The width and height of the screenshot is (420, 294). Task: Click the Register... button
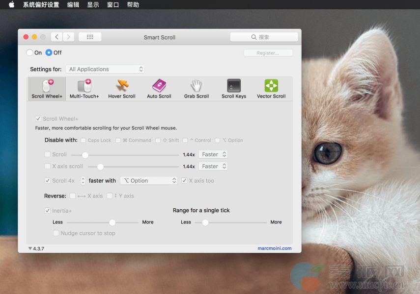pyautogui.click(x=268, y=53)
